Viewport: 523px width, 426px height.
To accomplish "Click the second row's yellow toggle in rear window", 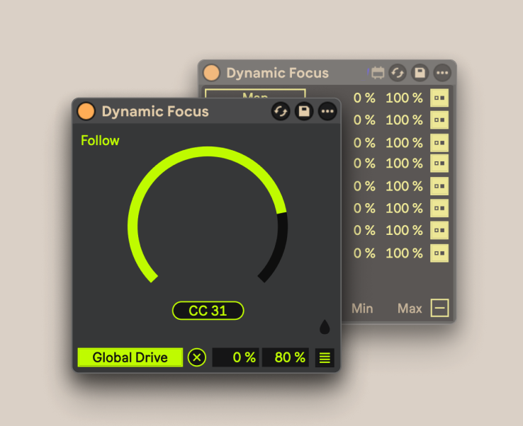I will [x=439, y=120].
